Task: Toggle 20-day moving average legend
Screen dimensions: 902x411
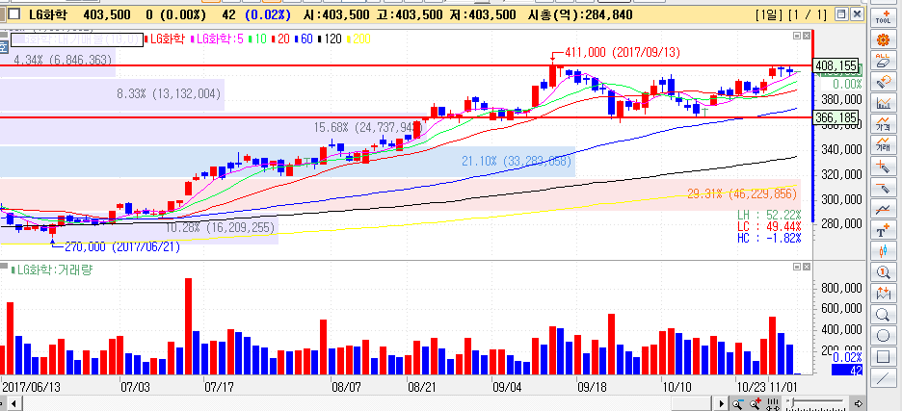Action: 280,39
